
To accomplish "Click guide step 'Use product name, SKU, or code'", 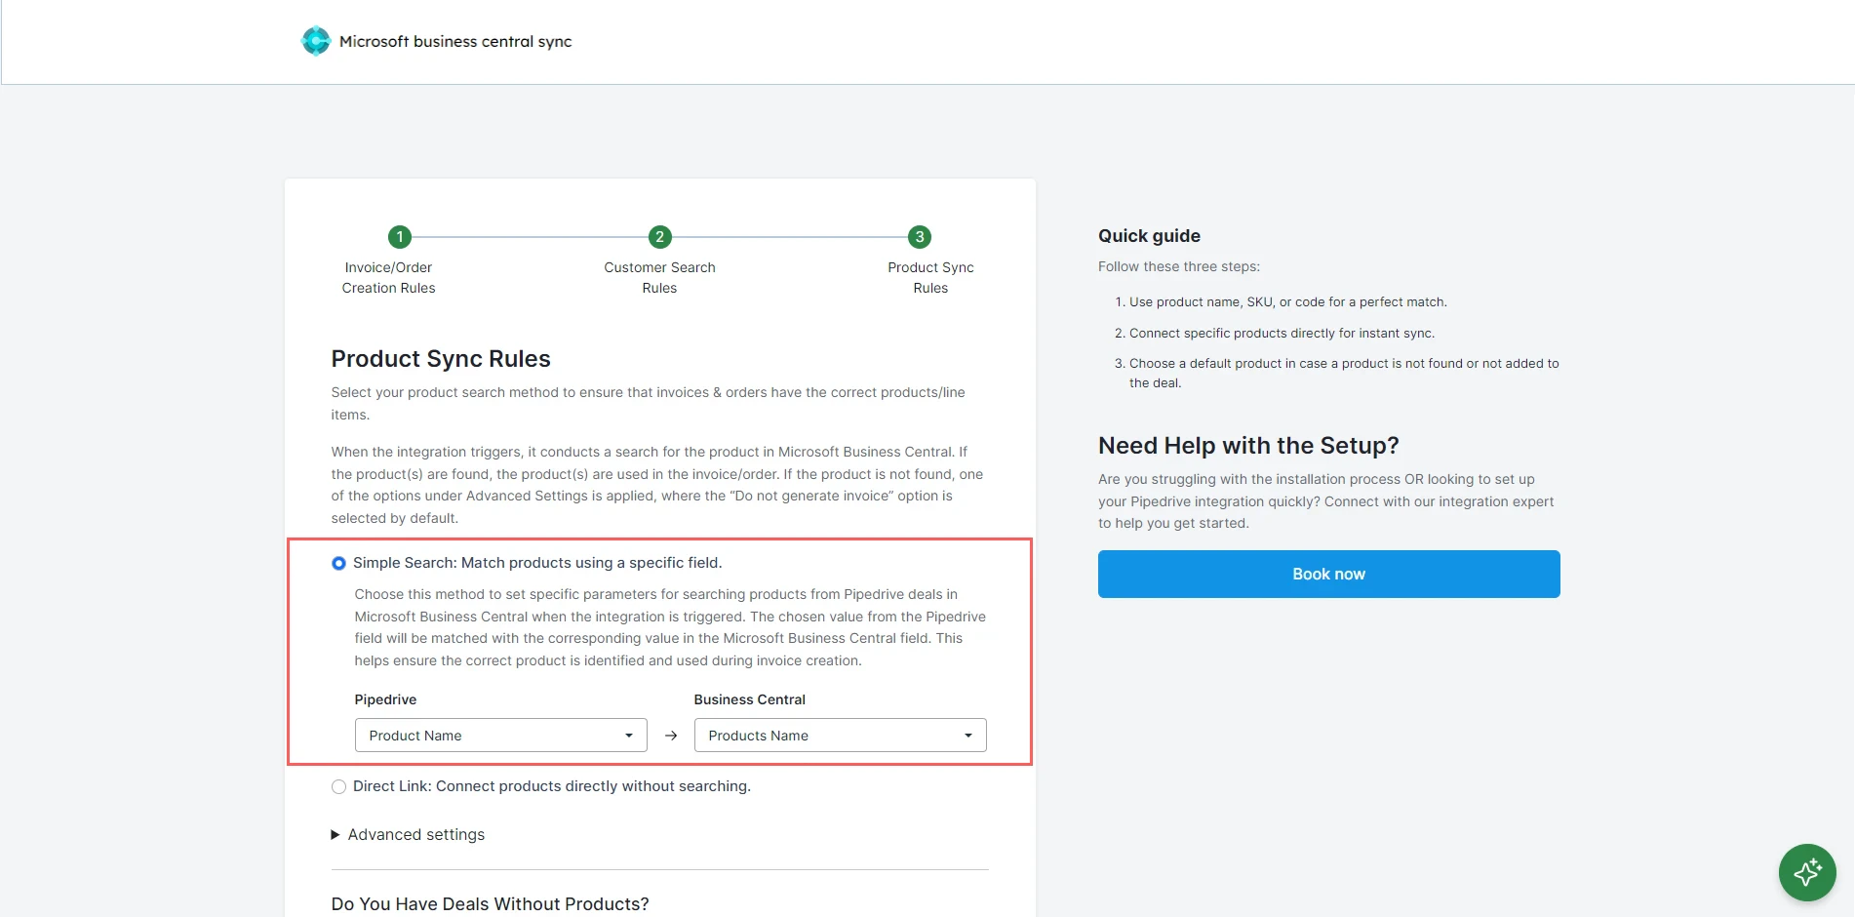I will pos(1287,302).
